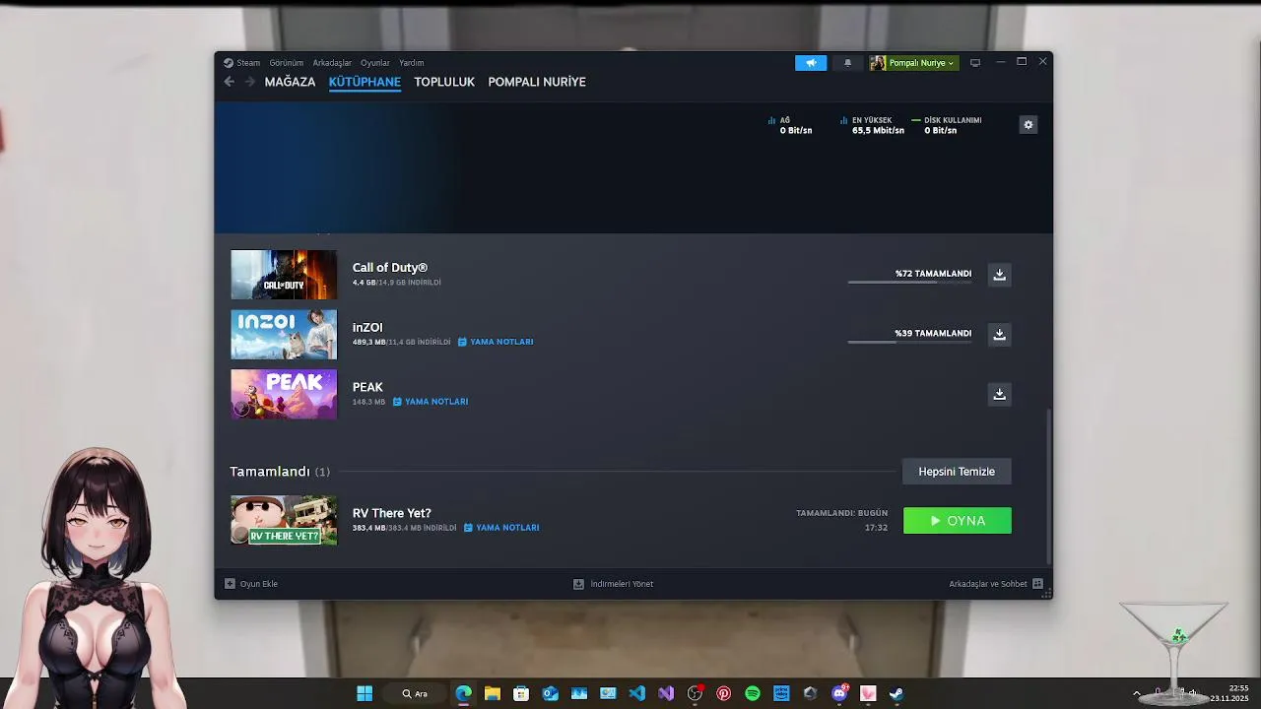Click the inZOI game thumbnail
The image size is (1261, 709).
284,335
